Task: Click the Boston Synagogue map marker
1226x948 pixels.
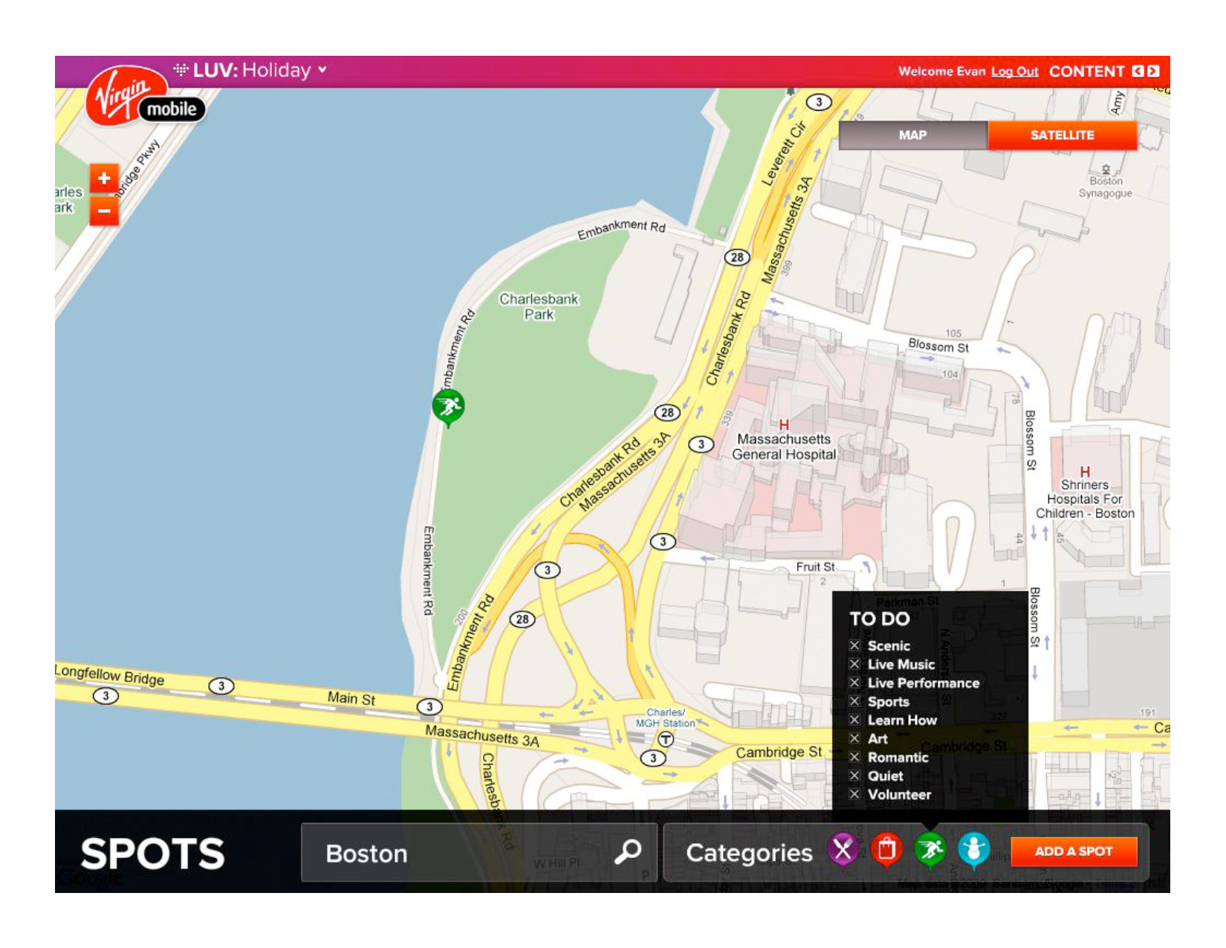Action: tap(1106, 170)
